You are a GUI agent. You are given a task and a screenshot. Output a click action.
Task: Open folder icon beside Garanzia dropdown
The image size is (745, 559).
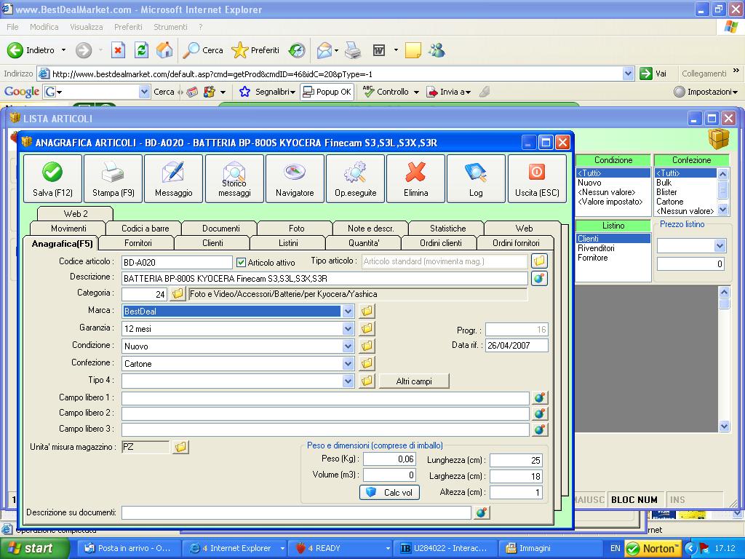pyautogui.click(x=367, y=328)
